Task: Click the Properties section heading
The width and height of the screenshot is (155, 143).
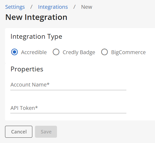Action: (27, 69)
